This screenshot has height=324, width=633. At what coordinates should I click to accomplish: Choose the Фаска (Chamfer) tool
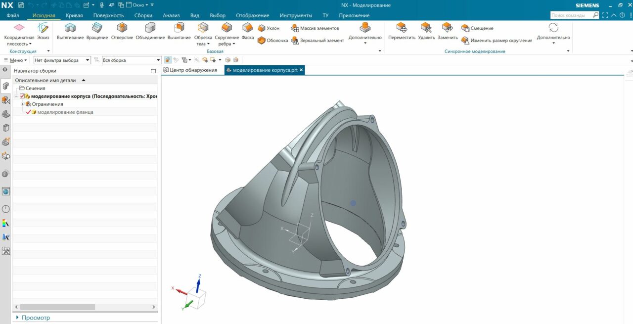tap(247, 29)
